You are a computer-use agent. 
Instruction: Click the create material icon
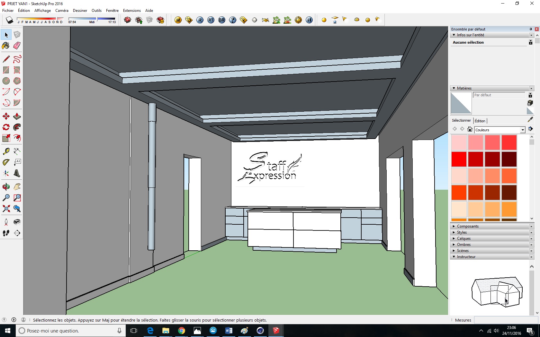point(530,103)
